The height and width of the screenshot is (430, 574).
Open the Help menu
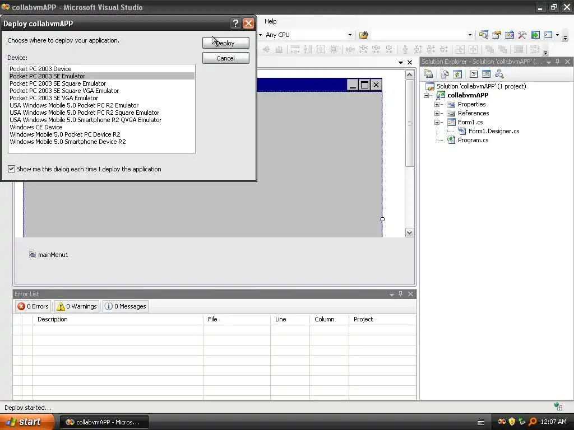[271, 21]
